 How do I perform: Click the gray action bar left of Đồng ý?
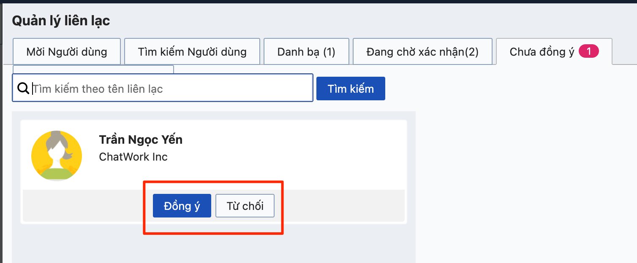point(84,206)
